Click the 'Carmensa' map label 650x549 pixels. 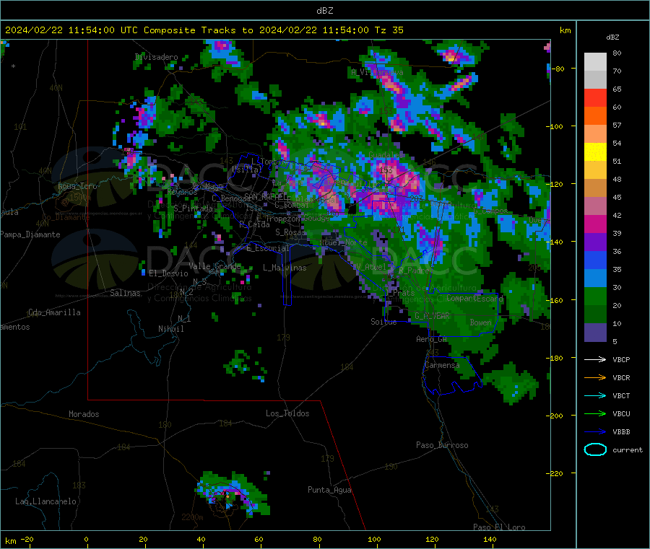tap(442, 366)
